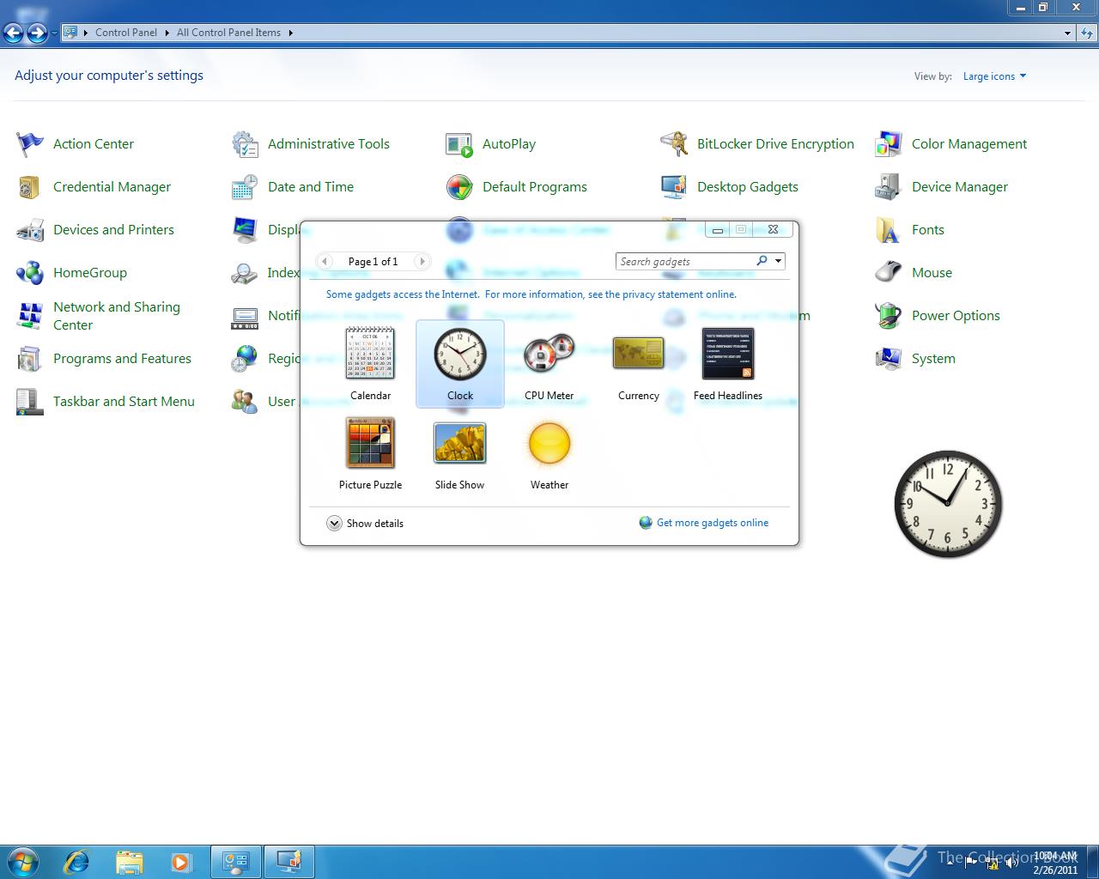Open Device Manager text label
The width and height of the screenshot is (1099, 879).
tap(960, 187)
